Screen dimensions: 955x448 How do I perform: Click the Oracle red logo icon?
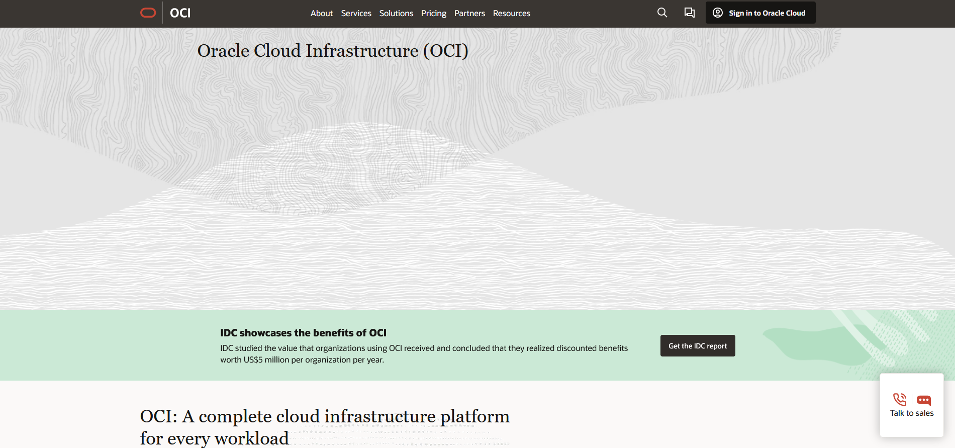(x=148, y=13)
